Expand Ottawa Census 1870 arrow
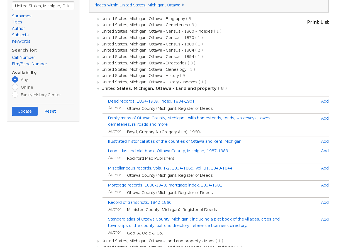The width and height of the screenshot is (351, 247). (98, 38)
